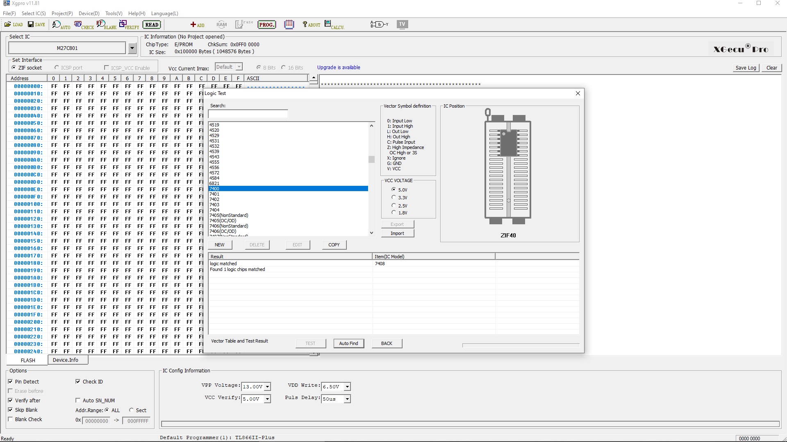Image resolution: width=787 pixels, height=442 pixels.
Task: Click the logic gate test toolbar icon
Action: (379, 25)
